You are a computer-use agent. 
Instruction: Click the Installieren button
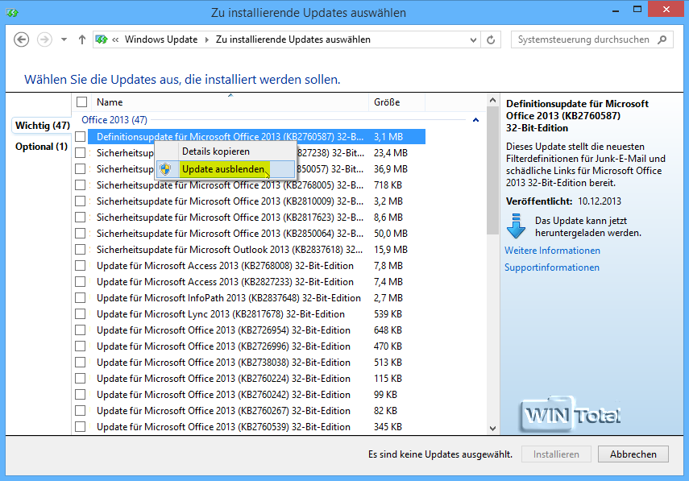click(556, 454)
